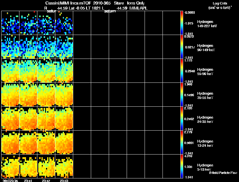
Task: Click the color bar for Hydrogen 90-149 keV
Action: click(182, 47)
